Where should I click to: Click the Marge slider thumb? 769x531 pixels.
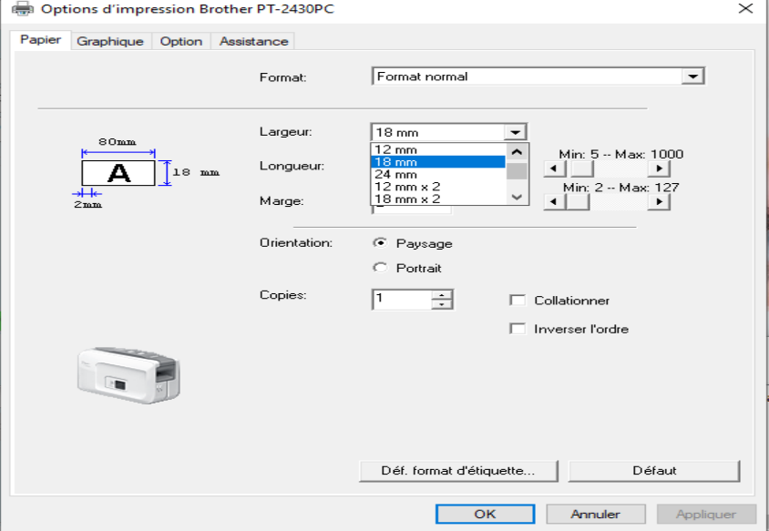click(x=578, y=201)
